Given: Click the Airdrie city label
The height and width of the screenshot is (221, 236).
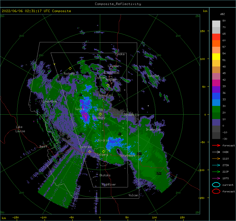Looking at the screenshot, I should 103,140.
